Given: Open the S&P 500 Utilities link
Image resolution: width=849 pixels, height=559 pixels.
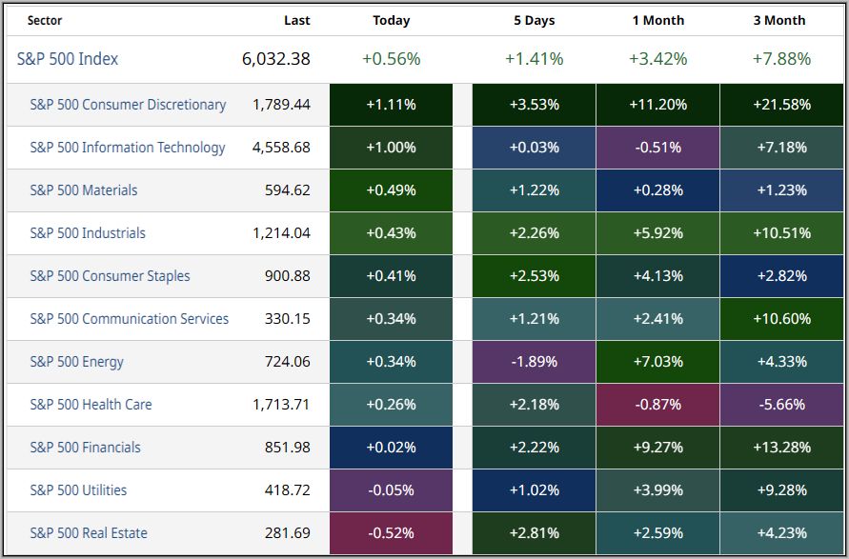Looking at the screenshot, I should [78, 490].
